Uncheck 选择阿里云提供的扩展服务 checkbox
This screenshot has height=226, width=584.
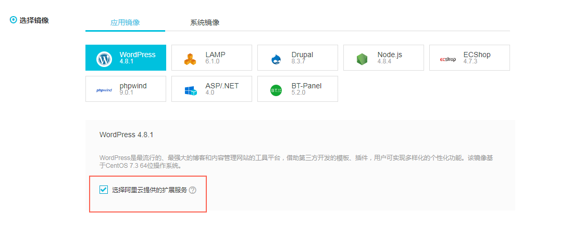(x=104, y=190)
